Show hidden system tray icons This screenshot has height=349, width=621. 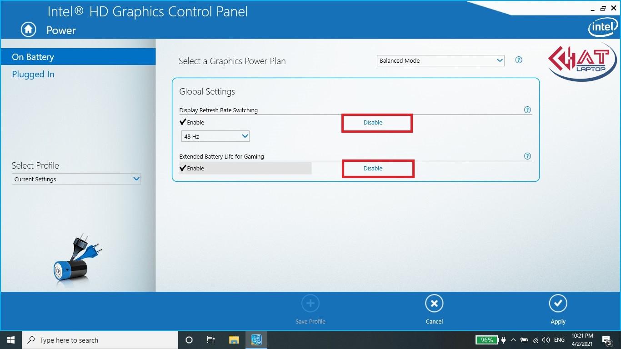(x=513, y=340)
